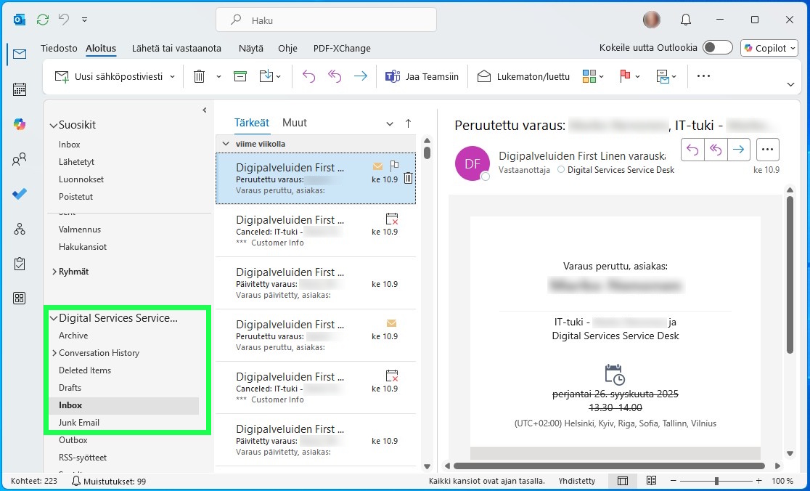810x491 pixels.
Task: Switch to the Muut mail tab
Action: pyautogui.click(x=294, y=123)
